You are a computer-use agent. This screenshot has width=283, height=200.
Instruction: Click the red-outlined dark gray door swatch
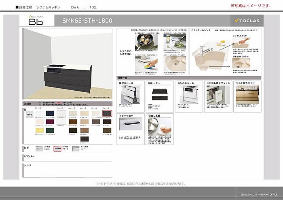coord(107,113)
